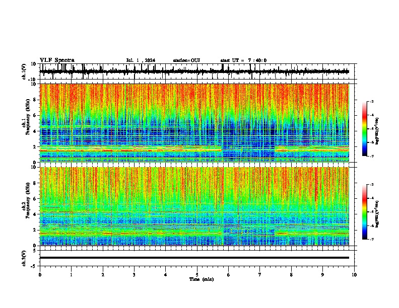Click the "5" tick on ch.3 voltage axis
The height and width of the screenshot is (308, 399).
35,251
